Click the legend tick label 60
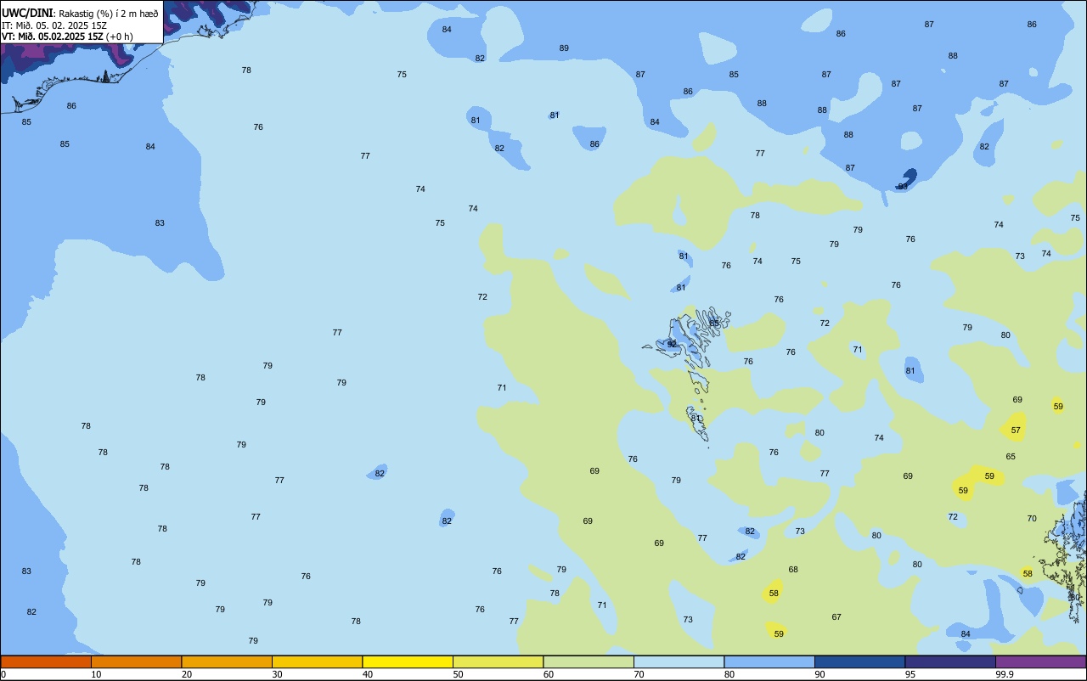The height and width of the screenshot is (681, 1087). pyautogui.click(x=549, y=674)
